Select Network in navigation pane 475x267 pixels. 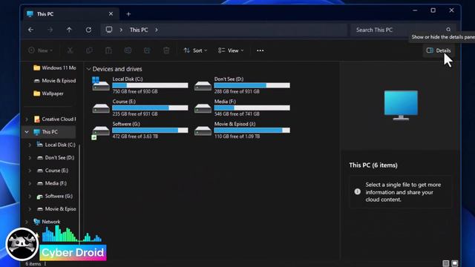(47, 222)
